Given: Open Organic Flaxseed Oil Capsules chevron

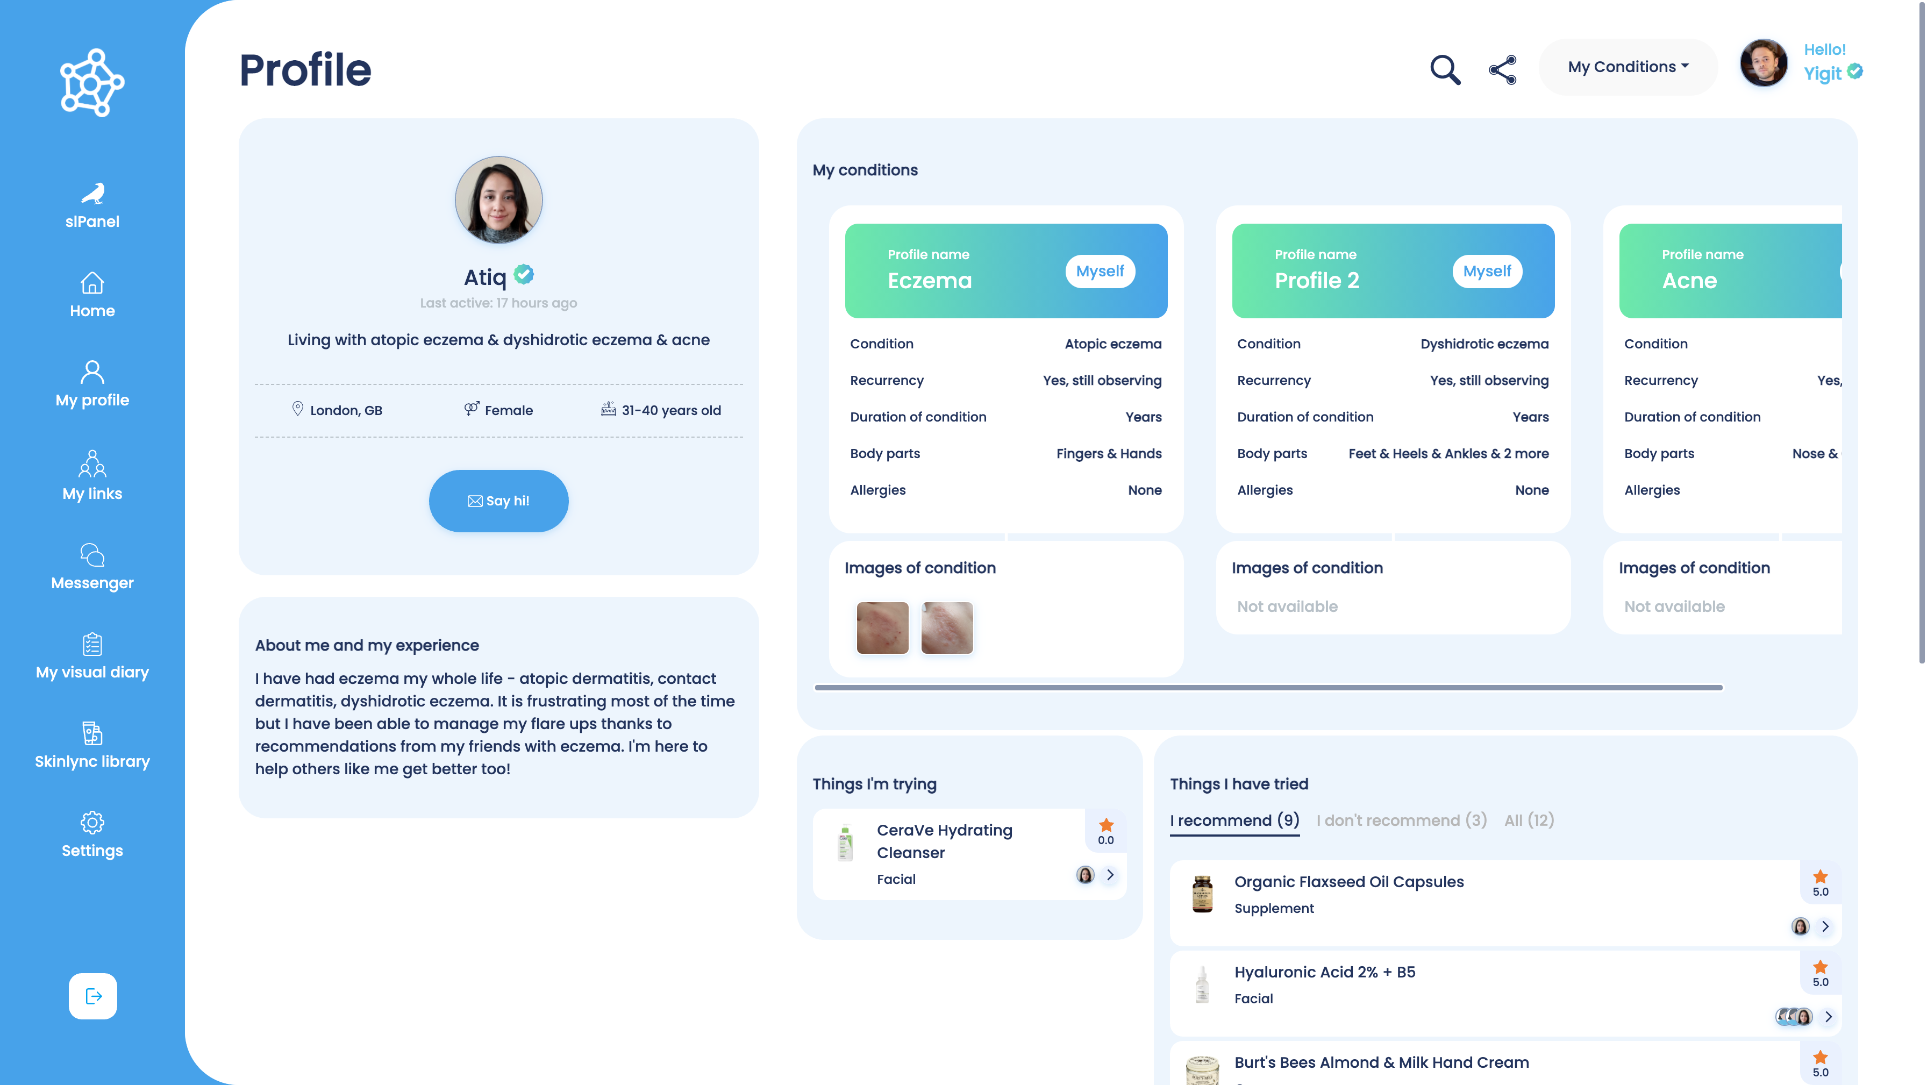Looking at the screenshot, I should pos(1825,926).
